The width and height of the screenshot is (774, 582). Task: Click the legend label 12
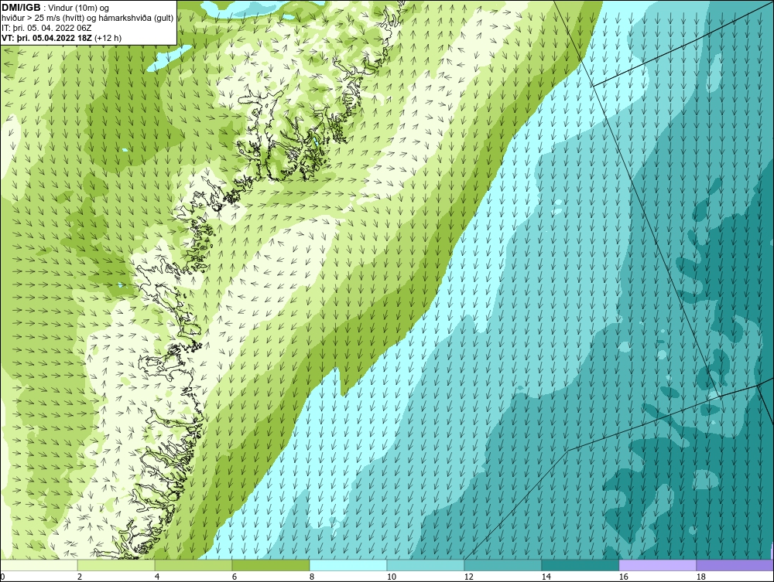(x=468, y=577)
